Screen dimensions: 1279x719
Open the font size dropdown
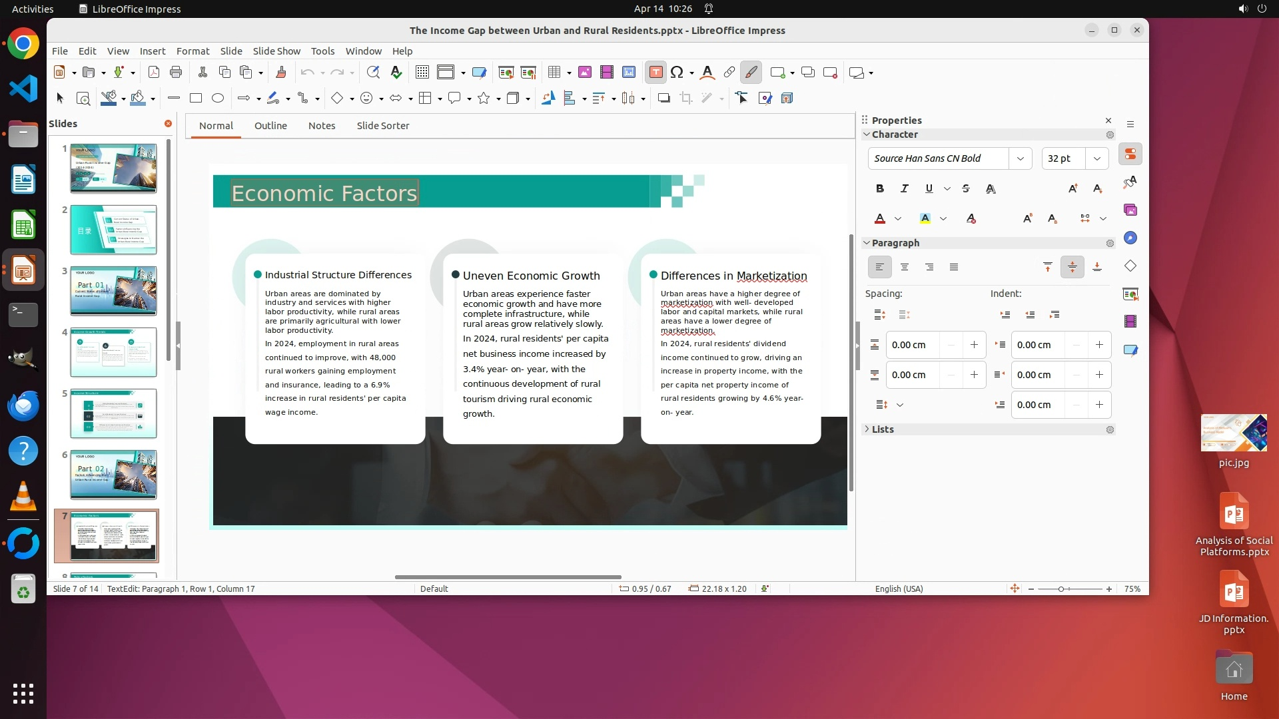[x=1096, y=158]
